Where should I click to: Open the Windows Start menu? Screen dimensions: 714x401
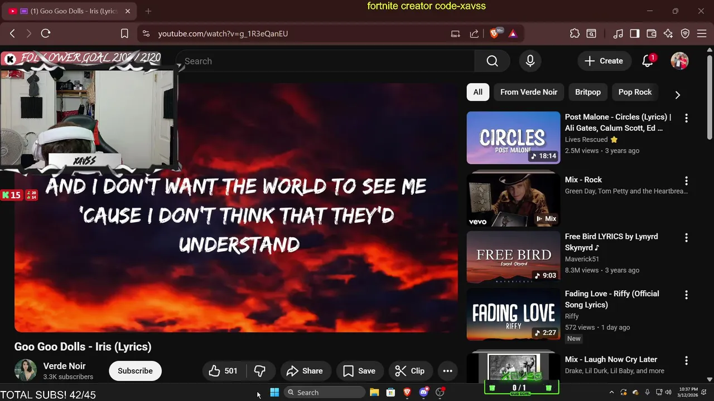coord(274,393)
